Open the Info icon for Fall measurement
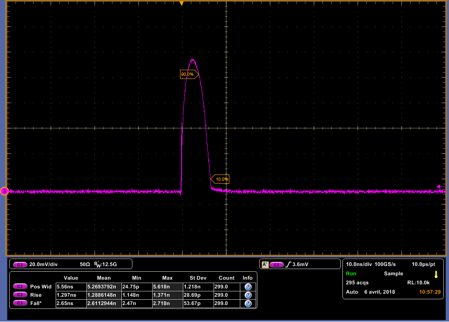The image size is (449, 322). click(247, 303)
